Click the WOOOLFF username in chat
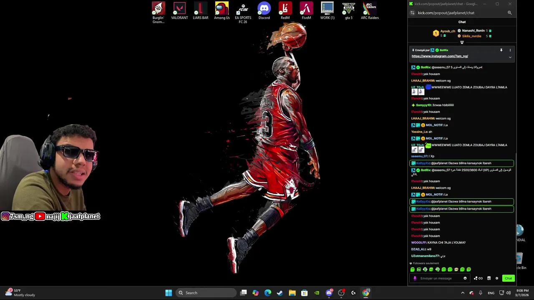534x300 pixels. tap(419, 242)
